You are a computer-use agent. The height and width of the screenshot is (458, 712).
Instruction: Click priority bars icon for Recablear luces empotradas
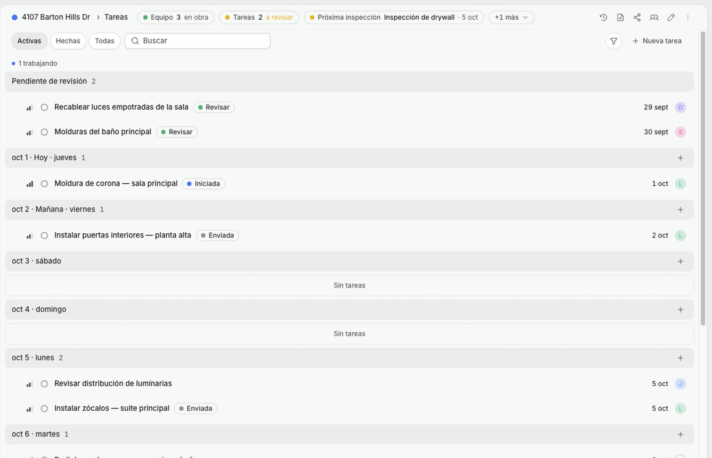pyautogui.click(x=30, y=107)
